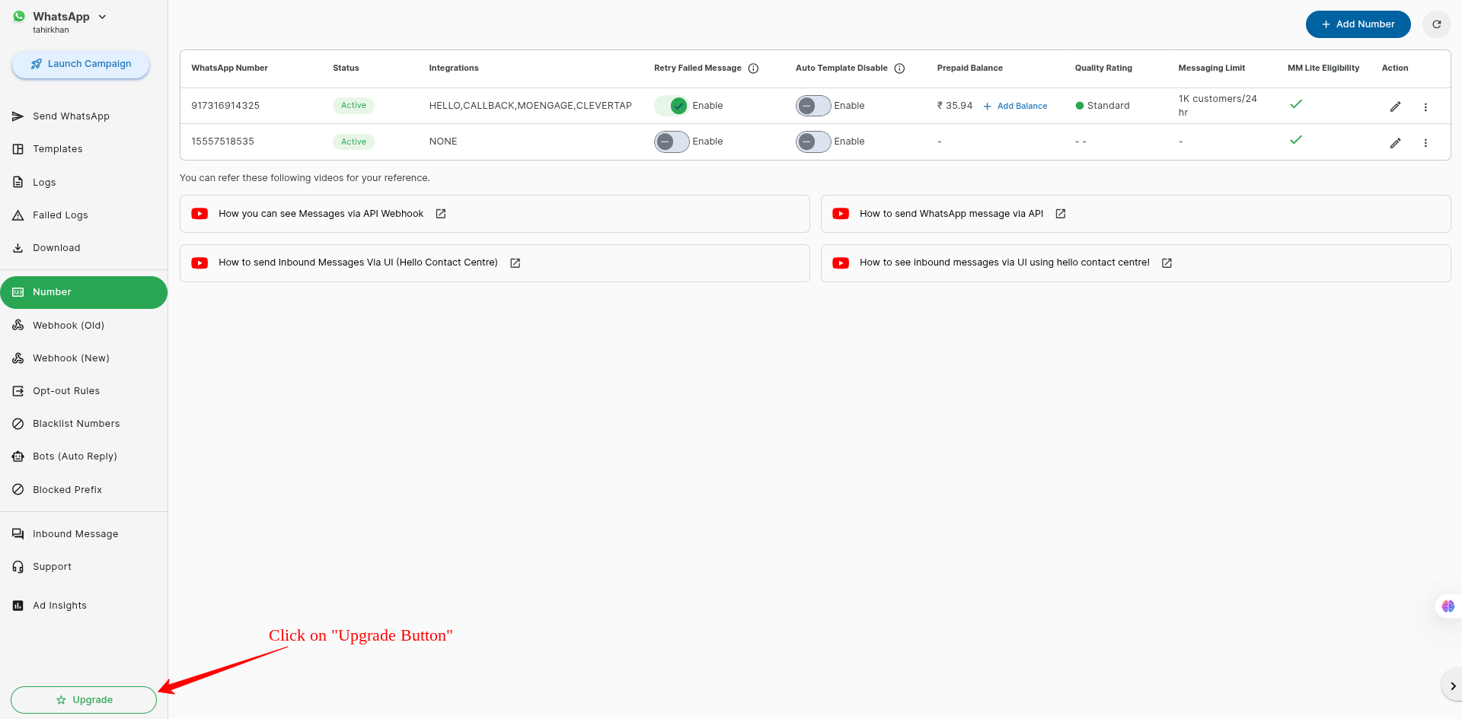Click integrations HELLO,CALLBACK,MOENGAGE,CLEVERTAP cell
This screenshot has width=1462, height=719.
[x=531, y=106]
